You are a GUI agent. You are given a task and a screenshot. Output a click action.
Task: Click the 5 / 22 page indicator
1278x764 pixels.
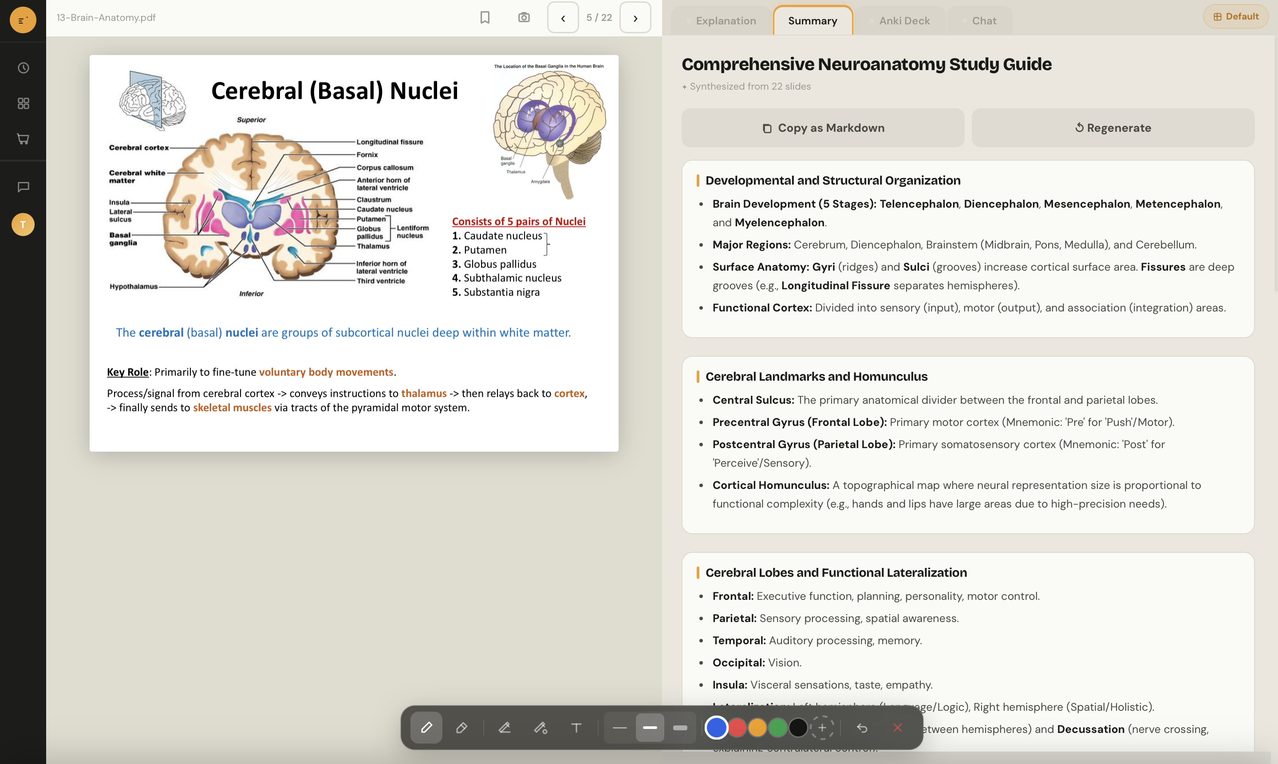pyautogui.click(x=599, y=17)
